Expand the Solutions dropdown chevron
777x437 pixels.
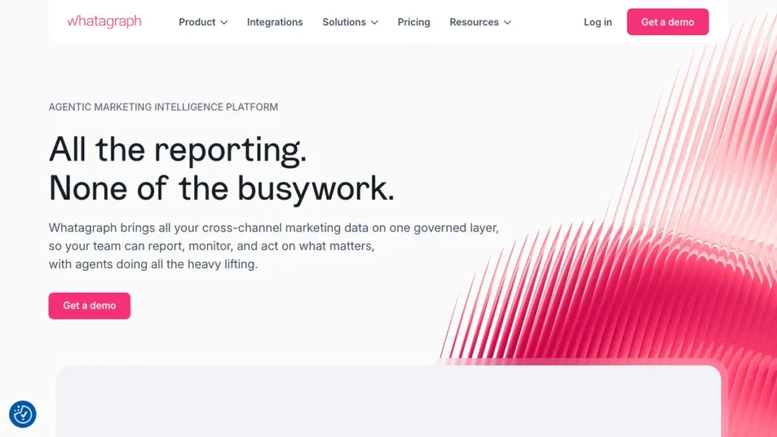click(375, 22)
